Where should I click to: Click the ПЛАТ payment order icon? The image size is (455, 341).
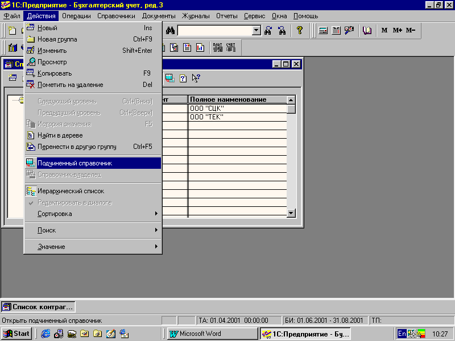218,48
